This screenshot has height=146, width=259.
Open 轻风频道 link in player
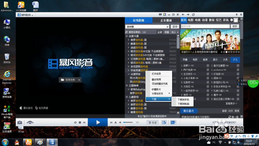coord(42,108)
